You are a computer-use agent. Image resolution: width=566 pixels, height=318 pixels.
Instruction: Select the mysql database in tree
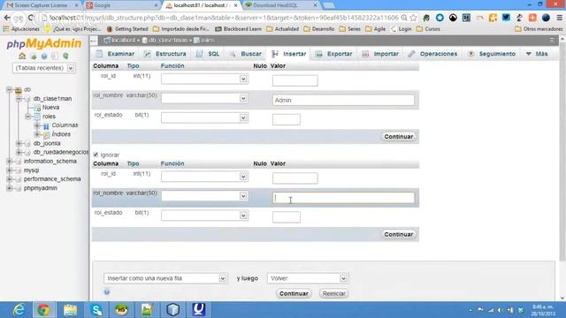31,170
